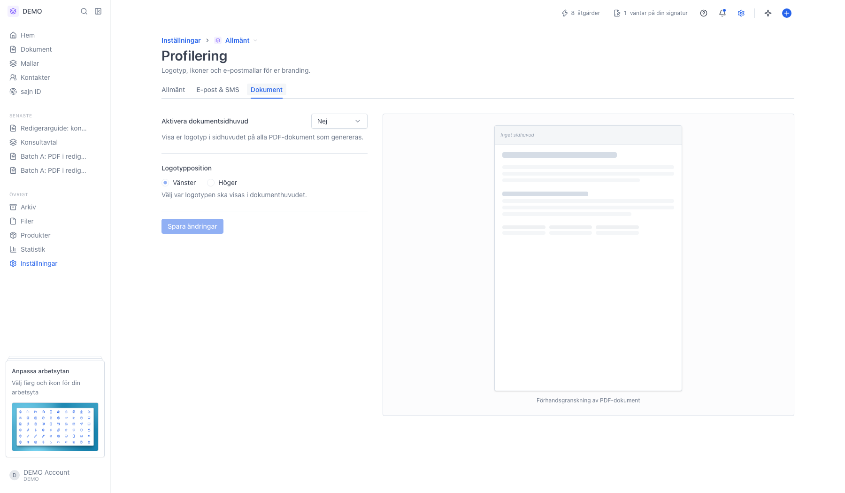
Task: Switch to the E-post & SMS tab
Action: [218, 90]
